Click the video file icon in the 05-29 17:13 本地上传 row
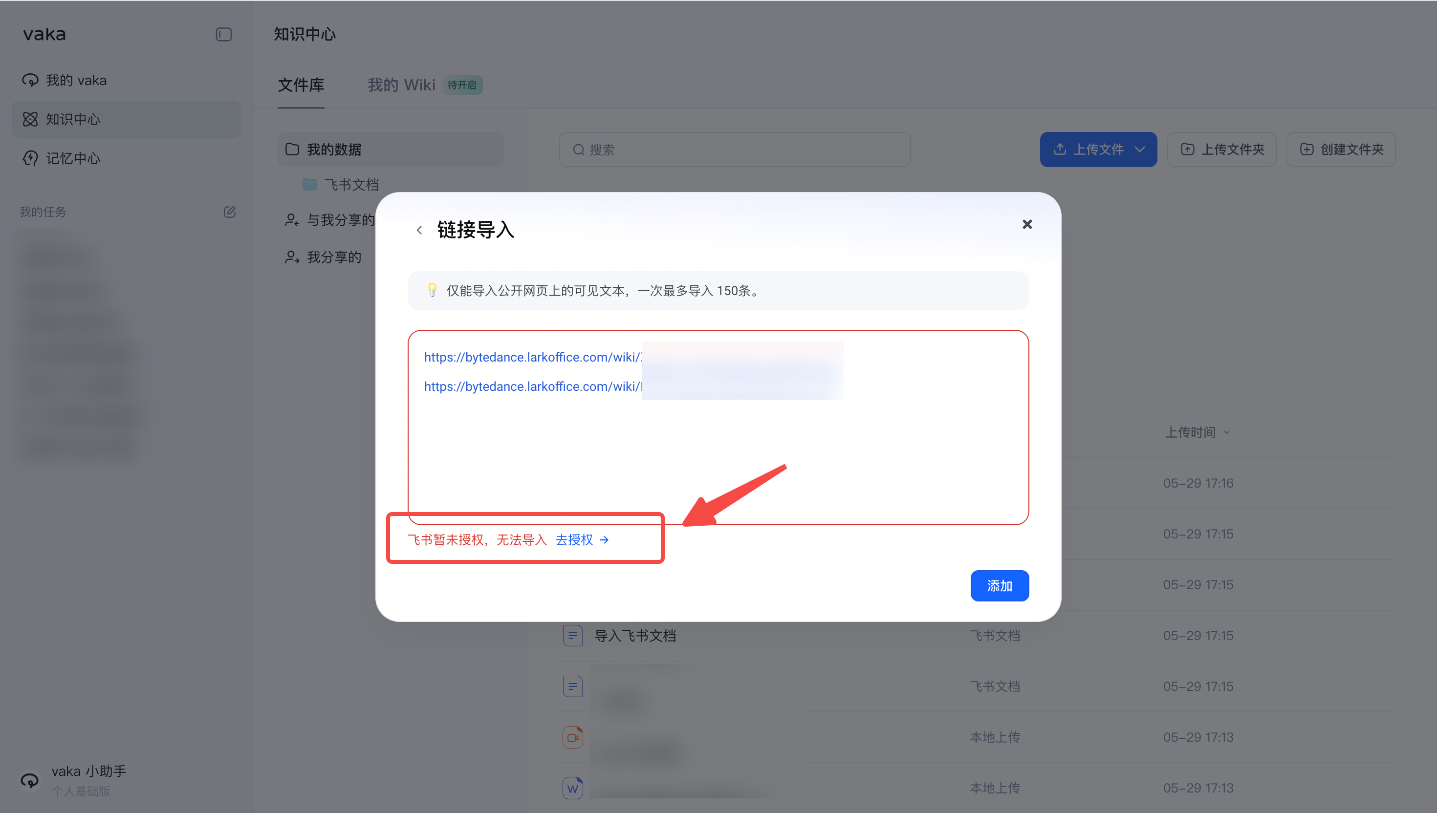The width and height of the screenshot is (1437, 813). [572, 737]
